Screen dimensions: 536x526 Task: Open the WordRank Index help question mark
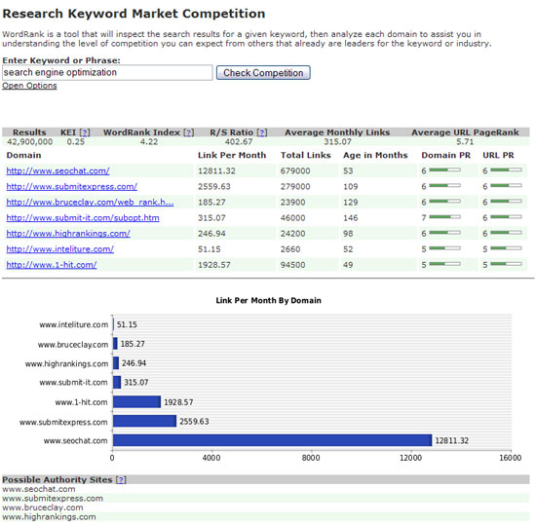[x=189, y=132]
